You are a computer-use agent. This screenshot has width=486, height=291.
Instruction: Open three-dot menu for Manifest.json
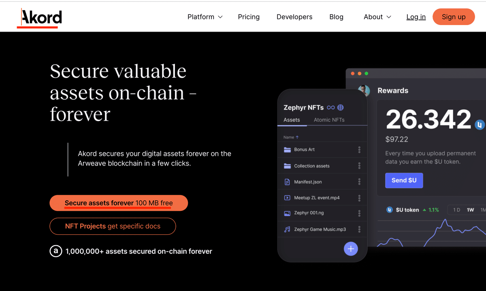(x=359, y=182)
